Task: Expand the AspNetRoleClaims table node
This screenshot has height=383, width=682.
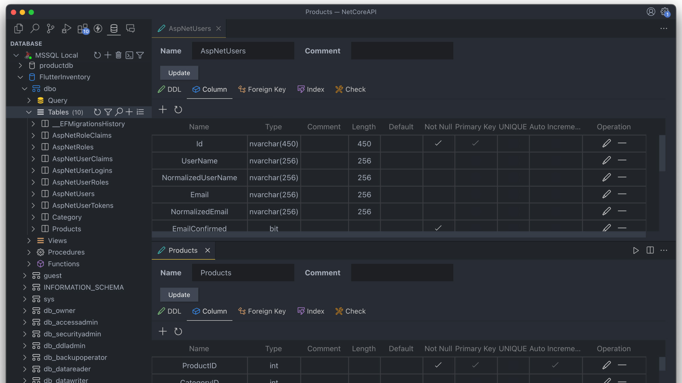Action: coord(33,135)
